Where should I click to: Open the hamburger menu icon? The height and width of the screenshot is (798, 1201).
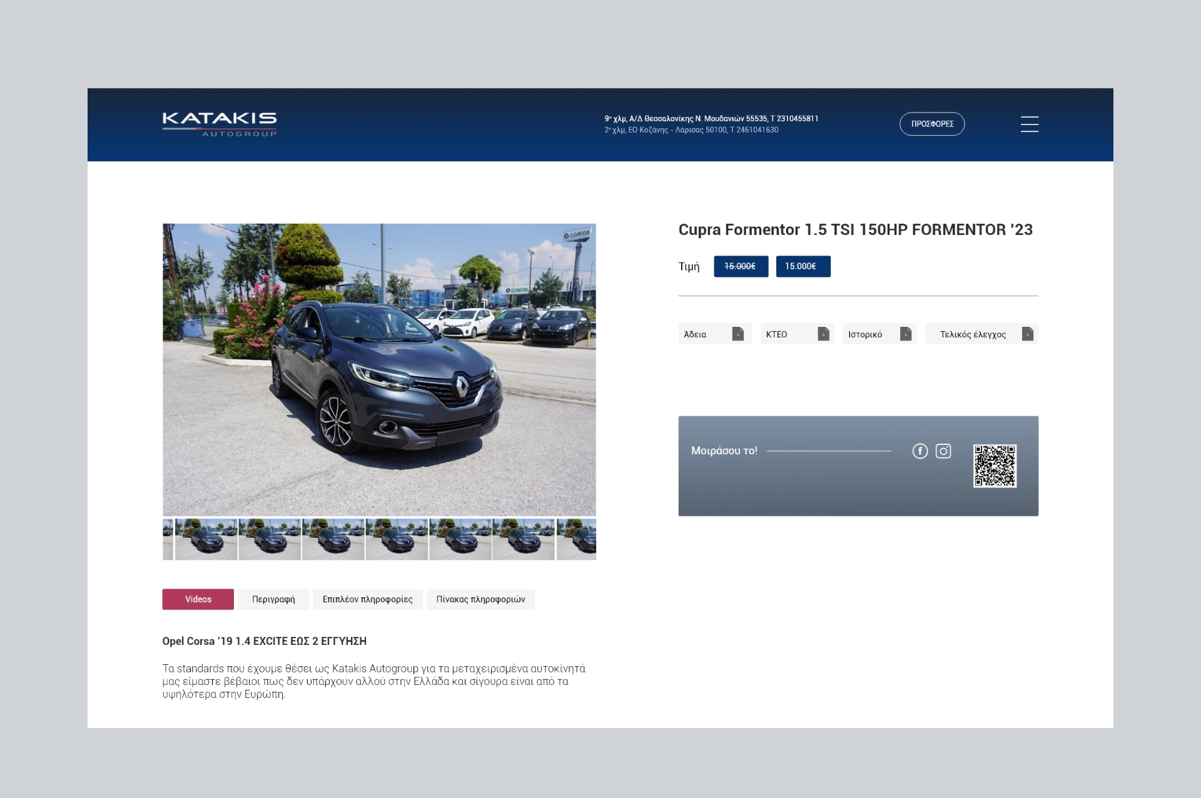[x=1029, y=124]
